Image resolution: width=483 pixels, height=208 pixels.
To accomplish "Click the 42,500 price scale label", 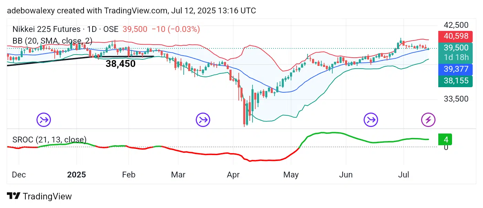I will pyautogui.click(x=456, y=25).
